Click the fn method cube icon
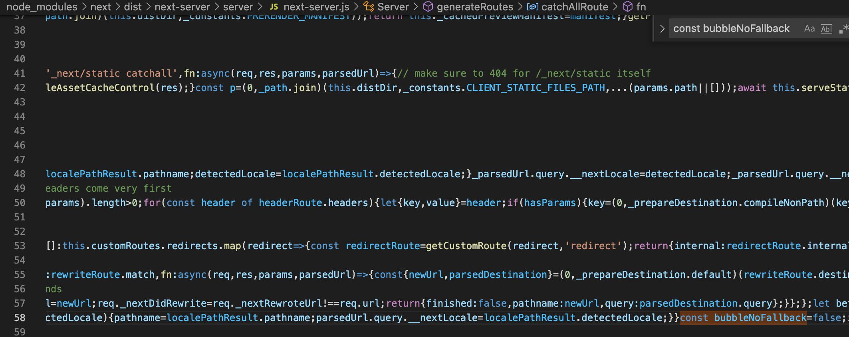The height and width of the screenshot is (337, 849). pyautogui.click(x=628, y=7)
